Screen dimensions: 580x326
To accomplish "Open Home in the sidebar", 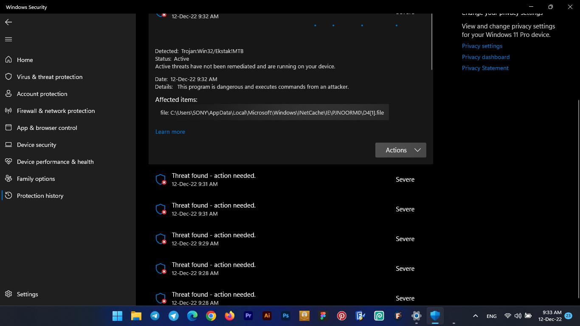I will coord(25,60).
